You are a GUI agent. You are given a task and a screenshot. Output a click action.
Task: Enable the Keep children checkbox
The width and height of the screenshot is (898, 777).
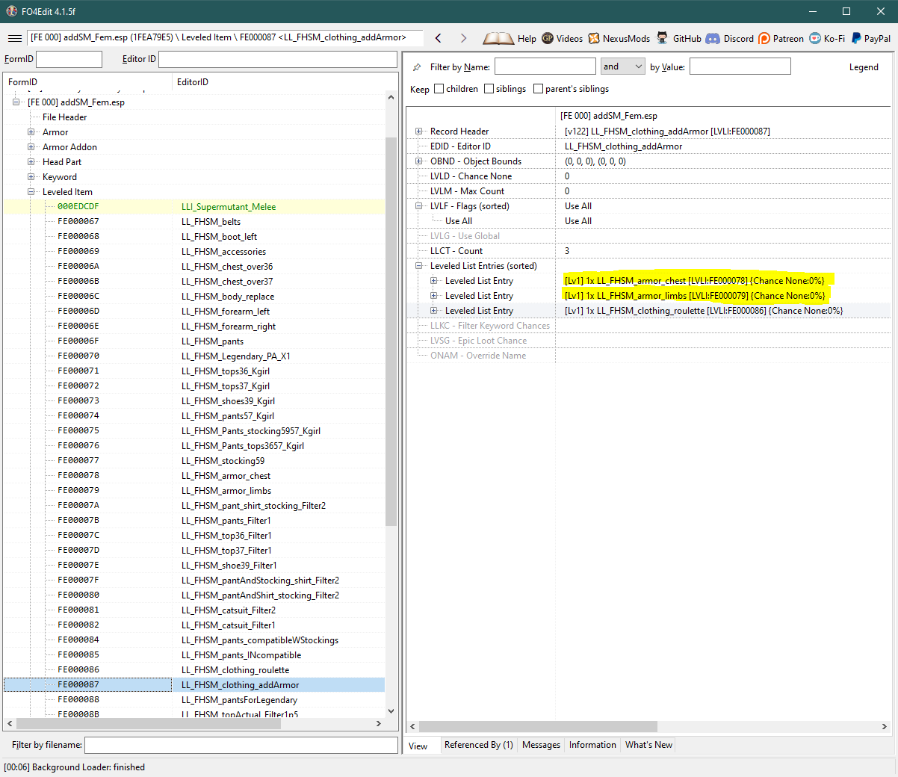tap(439, 89)
